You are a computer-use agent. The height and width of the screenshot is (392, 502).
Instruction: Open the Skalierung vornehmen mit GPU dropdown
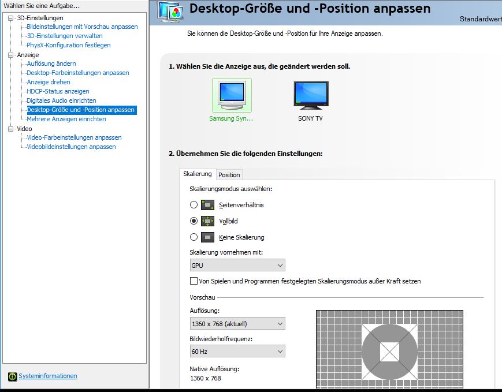pyautogui.click(x=237, y=265)
